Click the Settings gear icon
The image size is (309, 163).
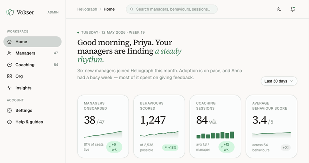(9, 110)
